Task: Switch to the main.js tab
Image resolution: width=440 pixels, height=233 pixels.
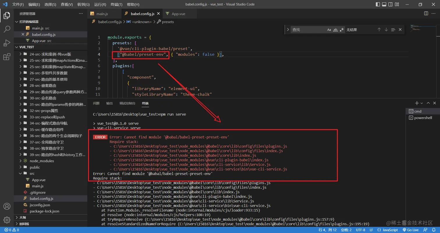Action: click(102, 14)
